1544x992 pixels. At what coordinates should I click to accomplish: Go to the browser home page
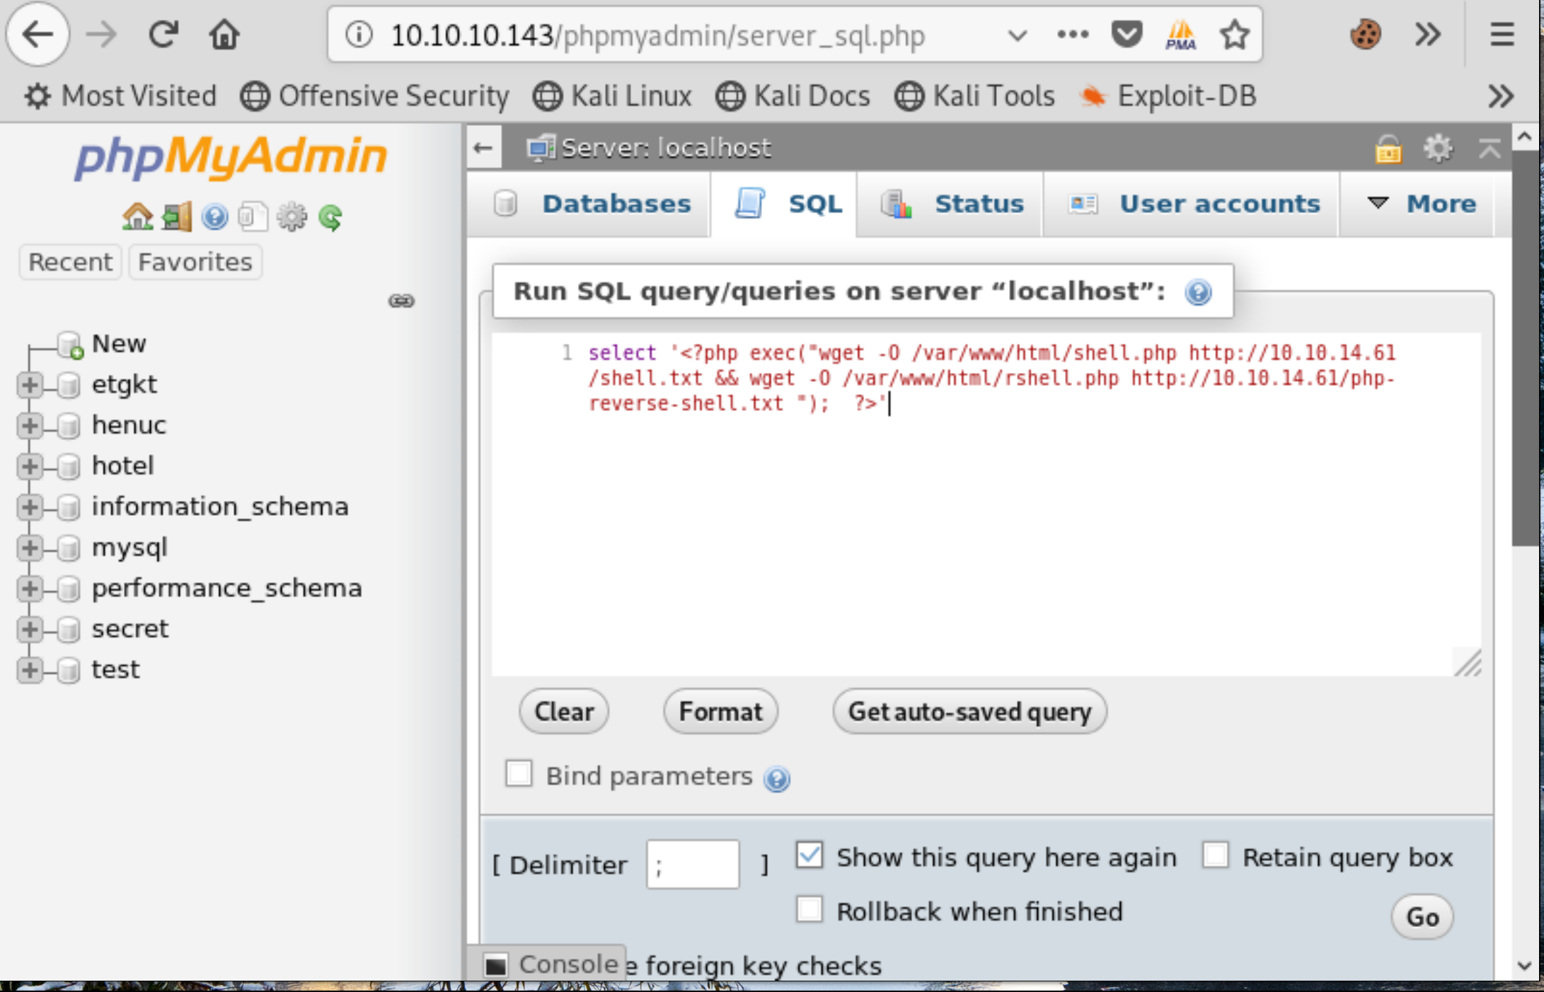tap(224, 34)
